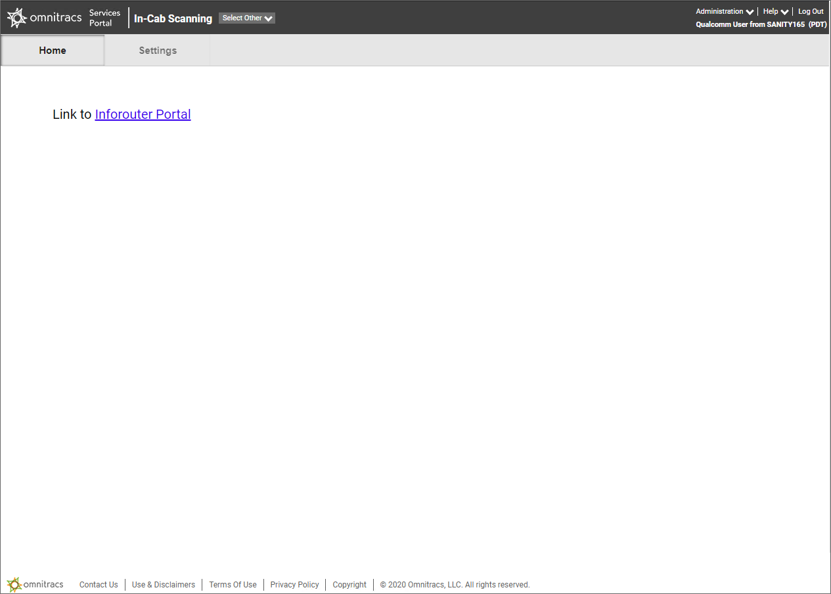
Task: Expand the Select Other application dropdown
Action: pyautogui.click(x=247, y=18)
